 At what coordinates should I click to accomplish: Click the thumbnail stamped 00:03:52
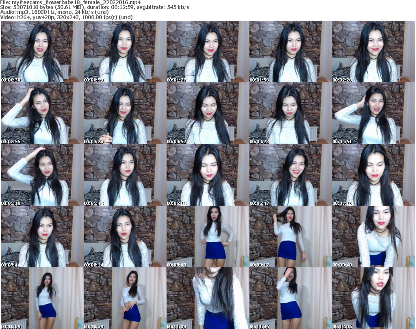pyautogui.click(x=208, y=113)
